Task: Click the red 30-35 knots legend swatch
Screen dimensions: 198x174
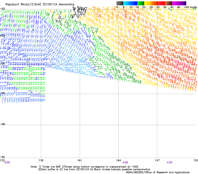Action: point(162,3)
